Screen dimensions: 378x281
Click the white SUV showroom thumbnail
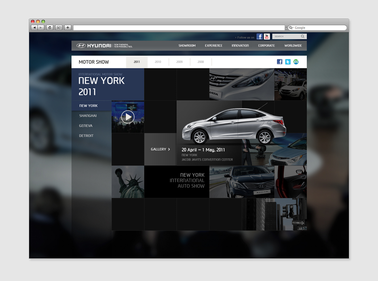pyautogui.click(x=291, y=84)
